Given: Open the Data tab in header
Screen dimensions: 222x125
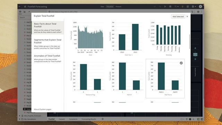Looking at the screenshot, I should click(102, 7).
